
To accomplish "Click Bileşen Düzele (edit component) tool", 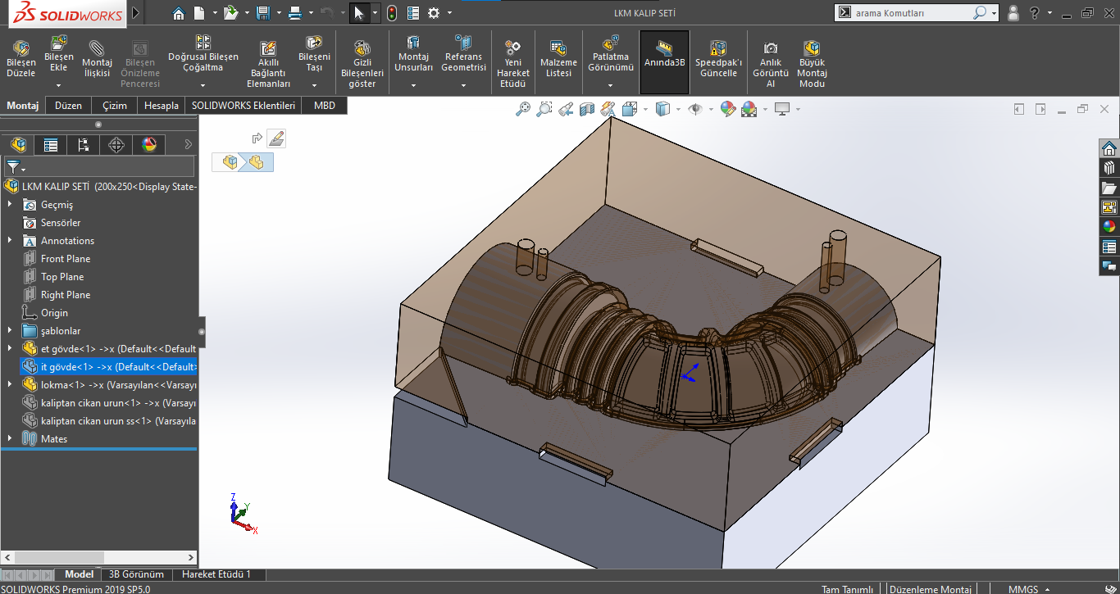I will 20,59.
